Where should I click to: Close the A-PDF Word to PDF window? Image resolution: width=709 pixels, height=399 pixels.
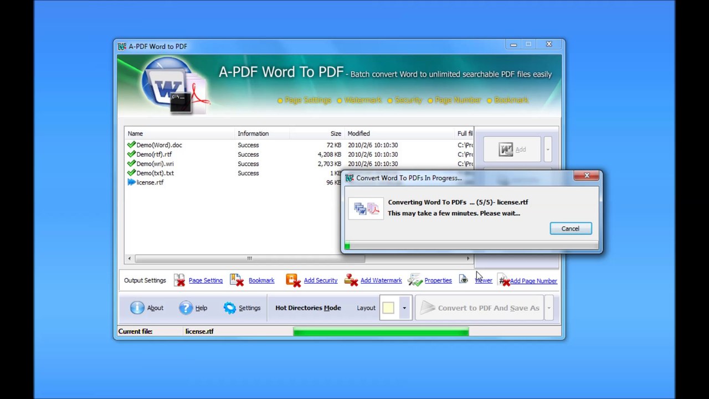[549, 44]
